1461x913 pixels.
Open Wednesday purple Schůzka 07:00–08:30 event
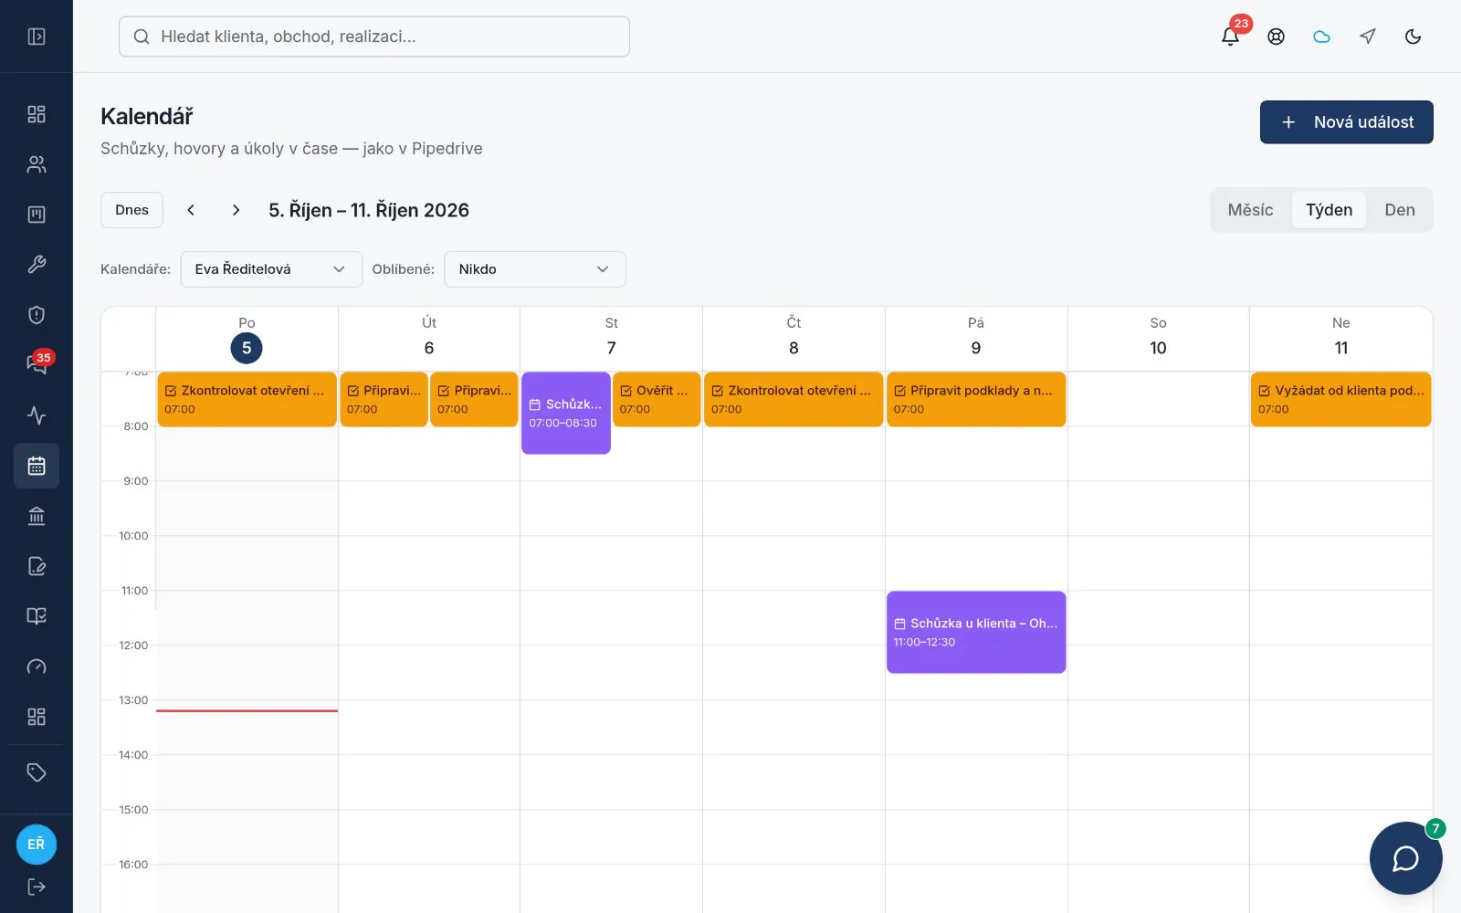[x=566, y=413]
